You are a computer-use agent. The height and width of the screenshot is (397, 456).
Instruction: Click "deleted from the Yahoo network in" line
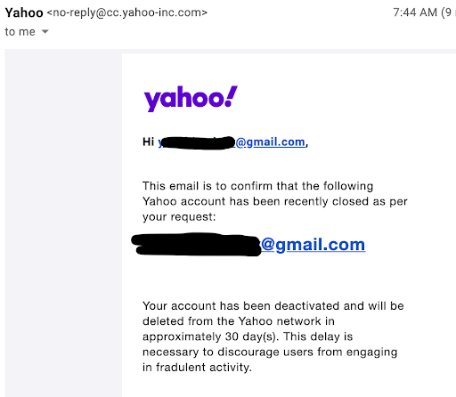239,321
